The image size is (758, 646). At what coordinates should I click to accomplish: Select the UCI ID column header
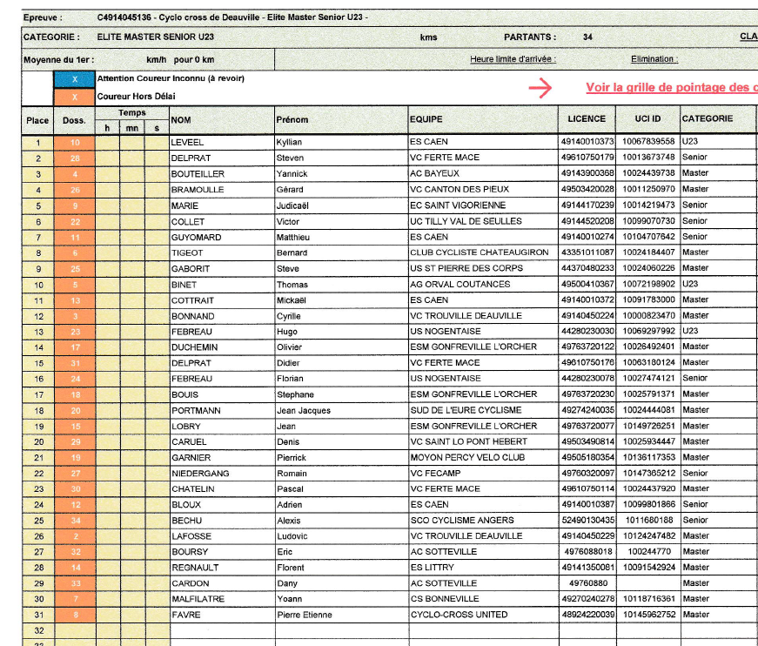[647, 119]
